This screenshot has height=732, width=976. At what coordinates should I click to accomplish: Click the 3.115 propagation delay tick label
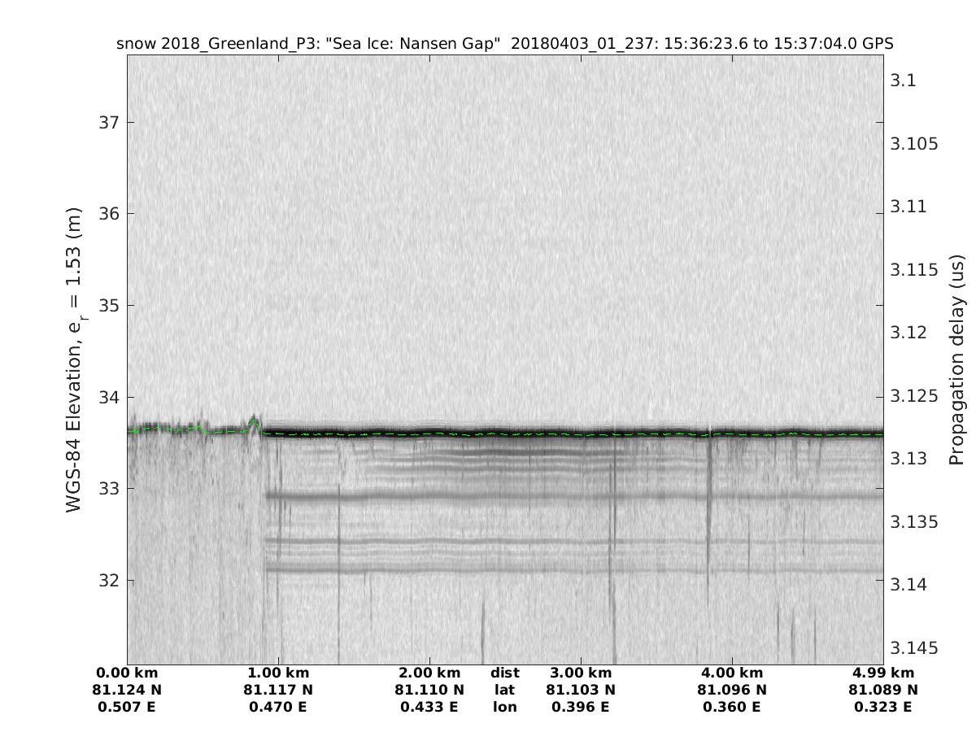pyautogui.click(x=914, y=270)
